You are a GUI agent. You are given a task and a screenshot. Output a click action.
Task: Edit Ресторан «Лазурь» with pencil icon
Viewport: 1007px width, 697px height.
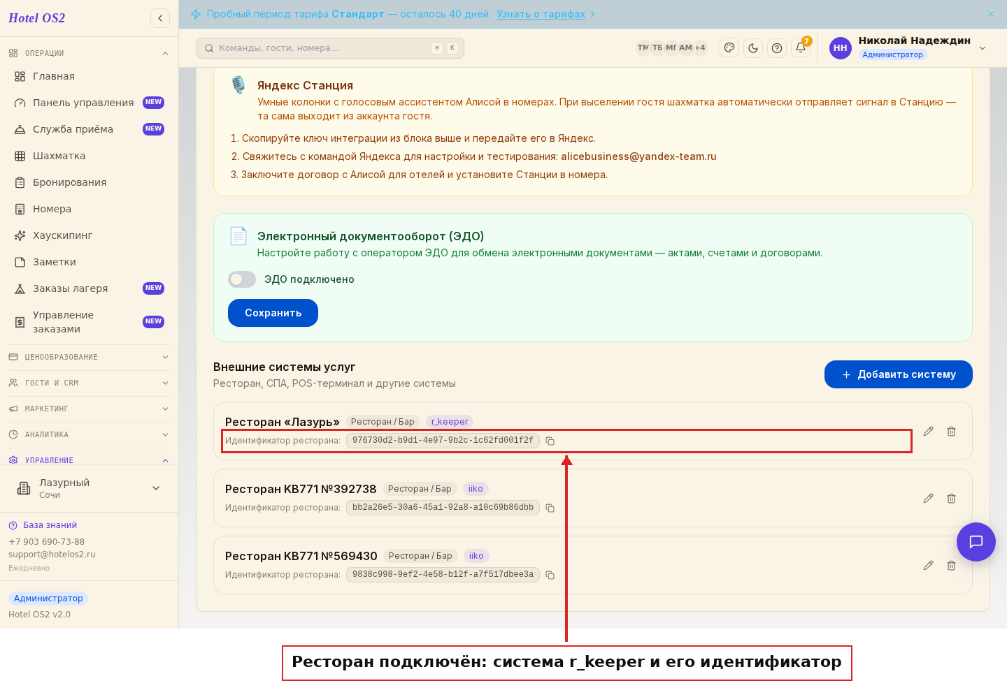pos(928,432)
